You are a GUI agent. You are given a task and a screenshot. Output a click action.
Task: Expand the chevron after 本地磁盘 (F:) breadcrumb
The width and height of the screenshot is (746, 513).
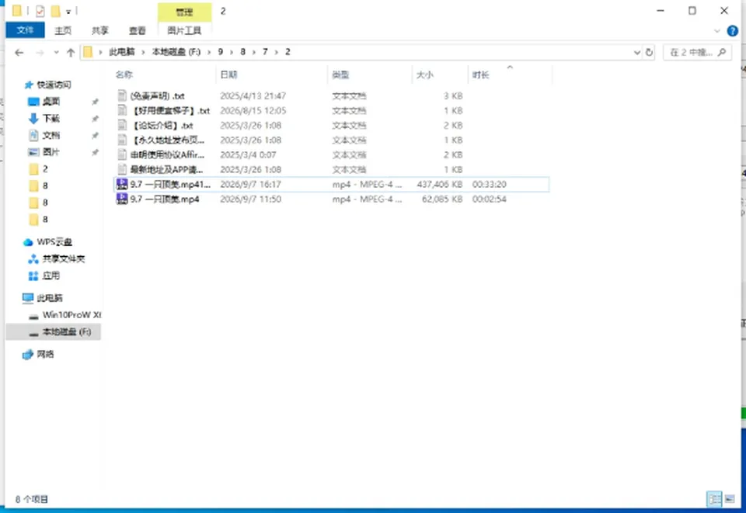[209, 52]
